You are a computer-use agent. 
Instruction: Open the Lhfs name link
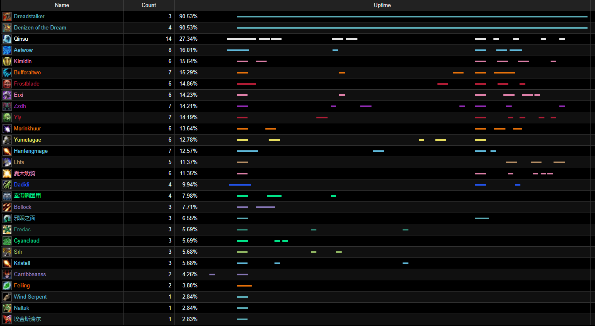click(x=19, y=162)
